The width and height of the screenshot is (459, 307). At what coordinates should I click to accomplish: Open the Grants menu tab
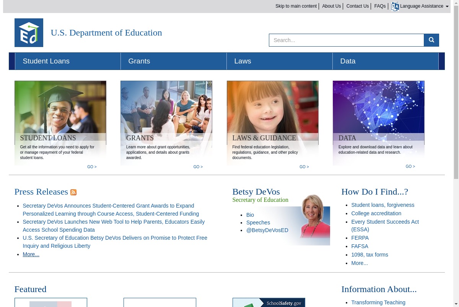pyautogui.click(x=174, y=61)
